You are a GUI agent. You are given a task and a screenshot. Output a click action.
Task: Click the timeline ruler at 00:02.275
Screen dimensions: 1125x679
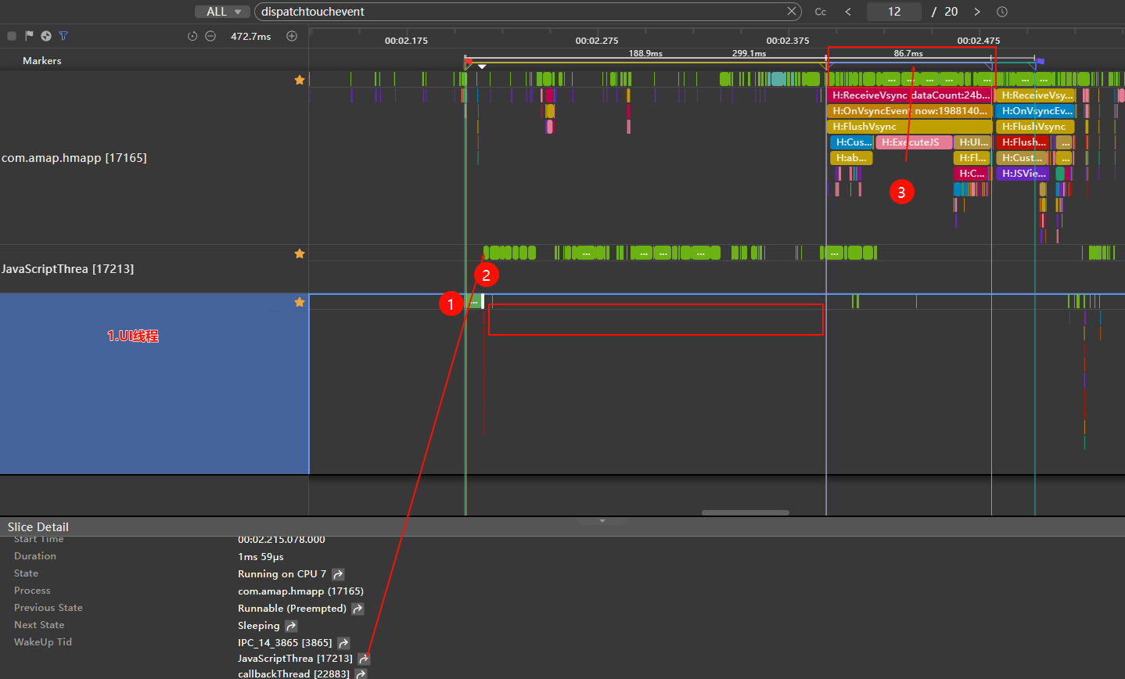597,41
